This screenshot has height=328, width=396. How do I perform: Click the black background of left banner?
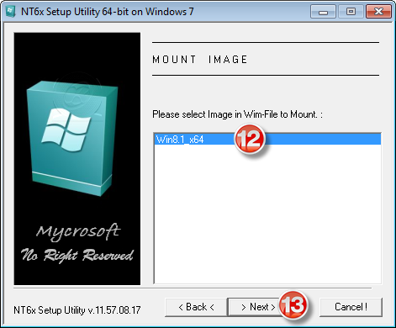coord(77,53)
